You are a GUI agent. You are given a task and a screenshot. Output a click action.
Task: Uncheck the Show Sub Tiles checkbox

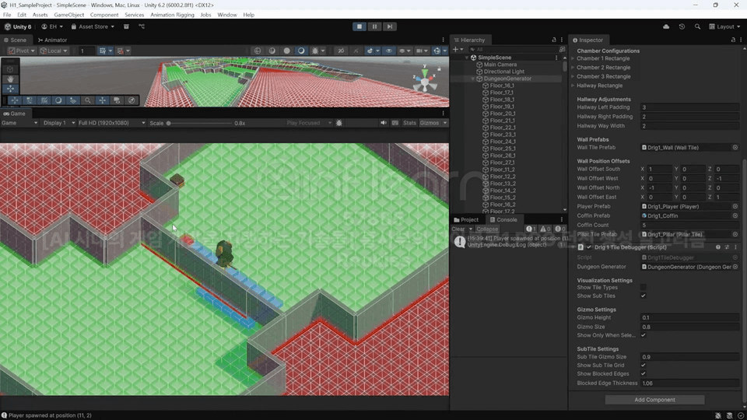click(643, 296)
